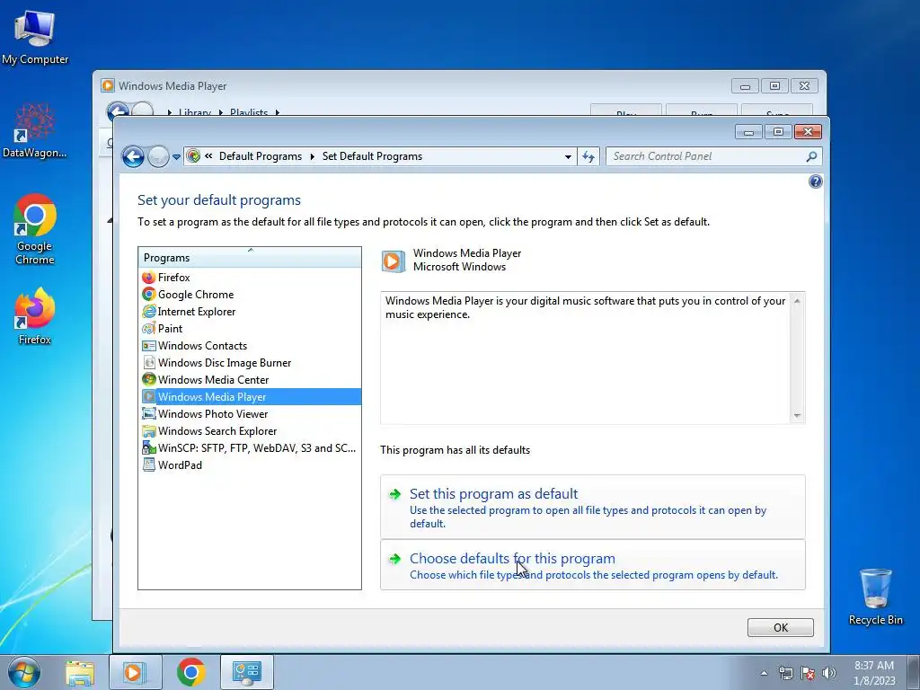
Task: Click the Windows Media Player title bar text
Action: [x=172, y=85]
